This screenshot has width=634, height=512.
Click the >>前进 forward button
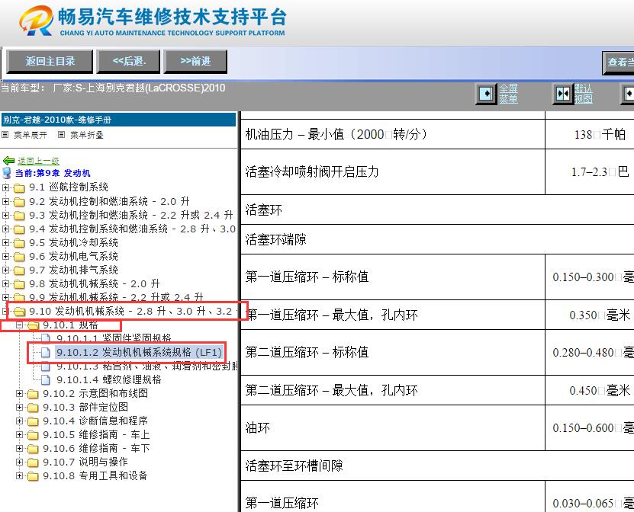[x=195, y=62]
